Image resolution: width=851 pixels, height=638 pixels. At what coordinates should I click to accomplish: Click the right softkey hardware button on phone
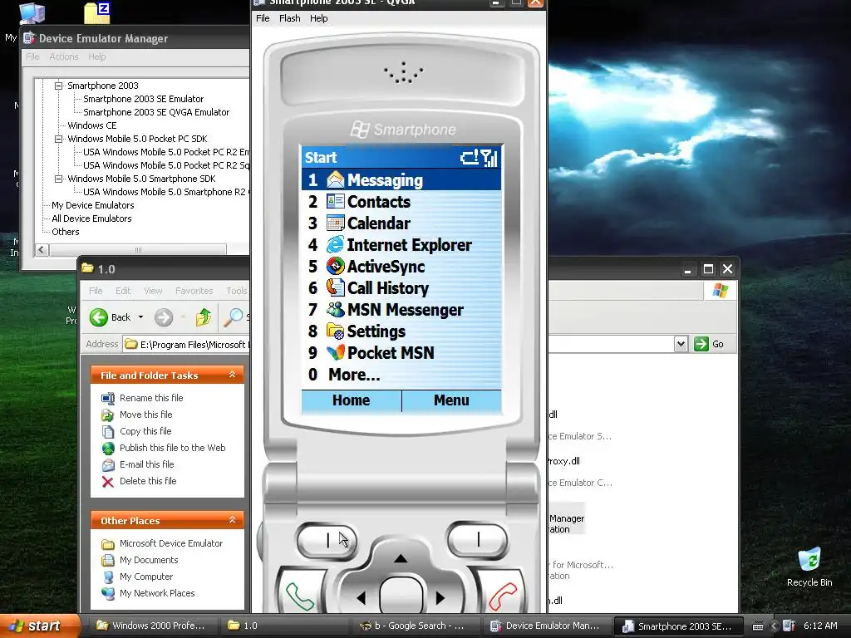[x=478, y=540]
